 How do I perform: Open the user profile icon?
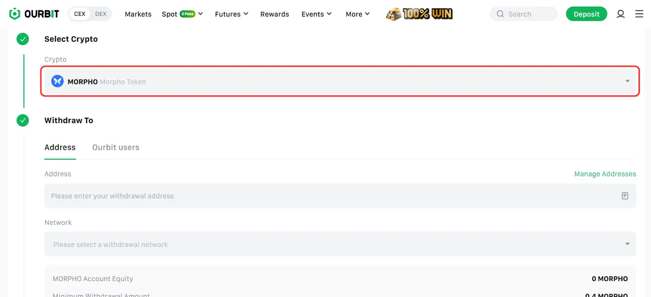click(620, 14)
